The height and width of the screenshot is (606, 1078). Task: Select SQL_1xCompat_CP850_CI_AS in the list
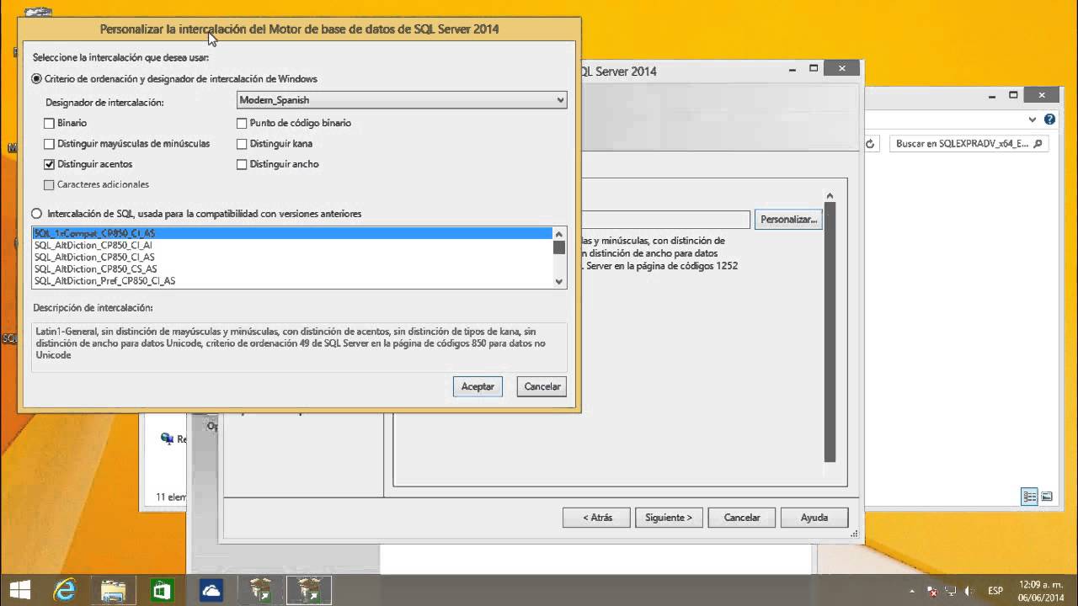[x=292, y=233]
